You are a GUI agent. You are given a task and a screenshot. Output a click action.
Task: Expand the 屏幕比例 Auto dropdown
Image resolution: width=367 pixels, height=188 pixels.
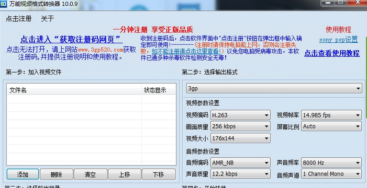coord(331,126)
